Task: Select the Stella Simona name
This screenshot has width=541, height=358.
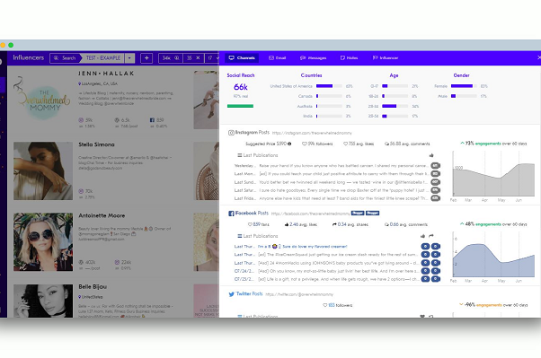Action: click(96, 144)
